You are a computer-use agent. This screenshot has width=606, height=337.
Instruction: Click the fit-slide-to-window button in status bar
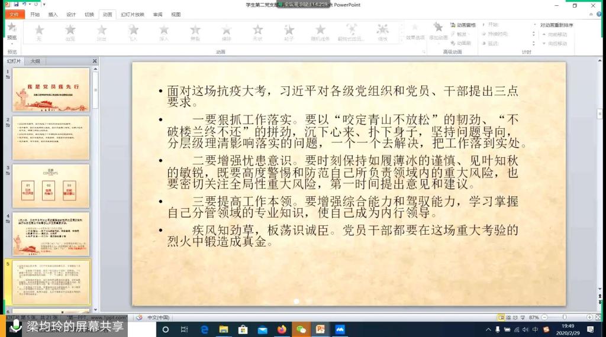tap(598, 317)
